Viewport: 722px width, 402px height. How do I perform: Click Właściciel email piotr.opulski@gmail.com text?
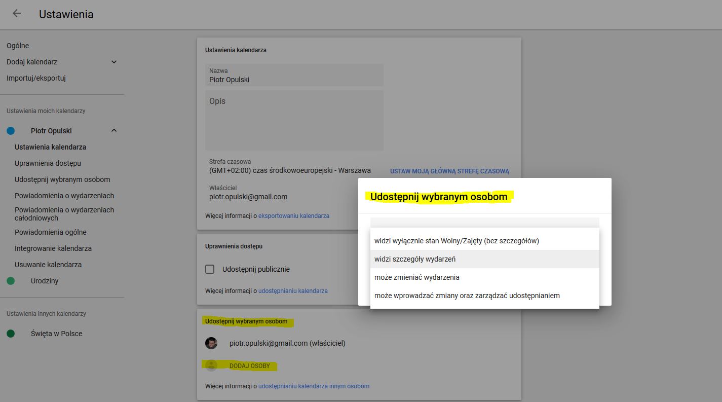[248, 197]
